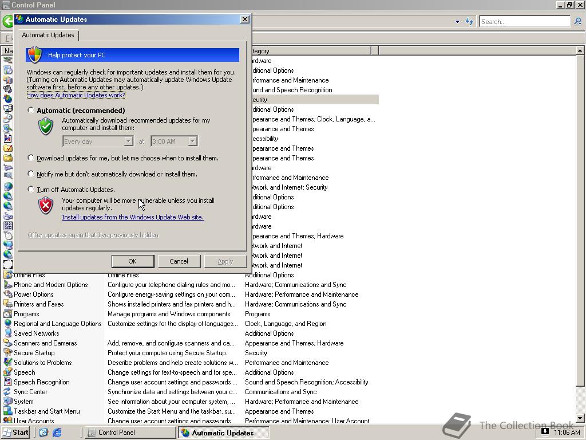Click the Saved Networks icon
This screenshot has width=586, height=440.
[8, 333]
